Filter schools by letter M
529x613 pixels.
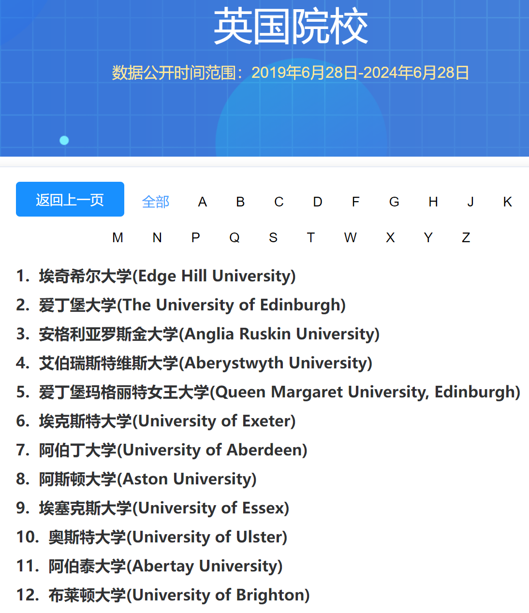point(118,237)
